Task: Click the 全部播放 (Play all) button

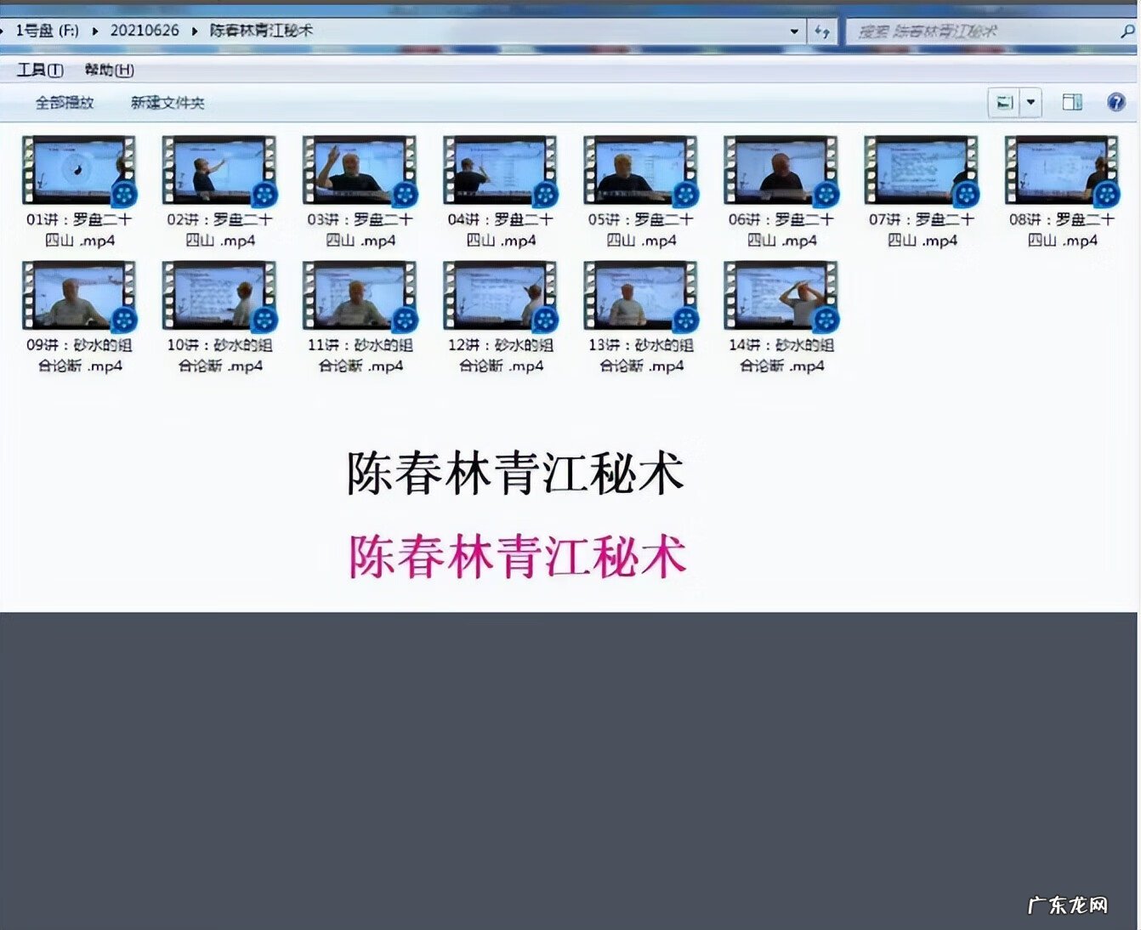Action: click(x=64, y=103)
